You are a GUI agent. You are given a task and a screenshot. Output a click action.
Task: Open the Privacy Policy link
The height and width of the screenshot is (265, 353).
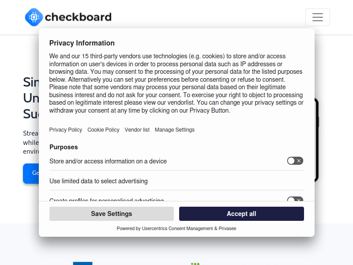(66, 130)
